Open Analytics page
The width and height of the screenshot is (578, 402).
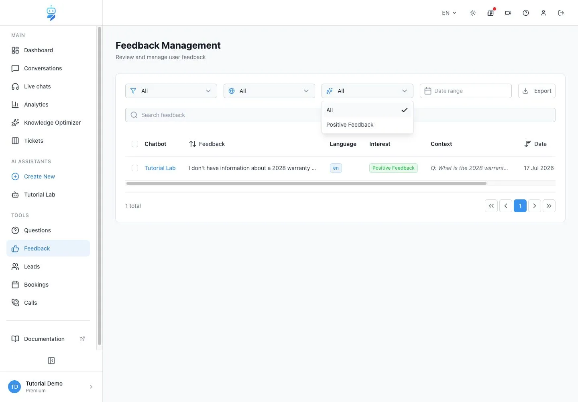[48, 105]
